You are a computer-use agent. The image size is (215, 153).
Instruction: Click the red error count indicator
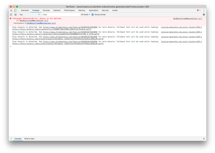pos(198,10)
